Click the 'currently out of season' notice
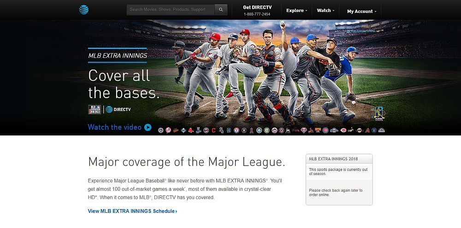Viewport: 461px width, 228px height. tap(338, 172)
